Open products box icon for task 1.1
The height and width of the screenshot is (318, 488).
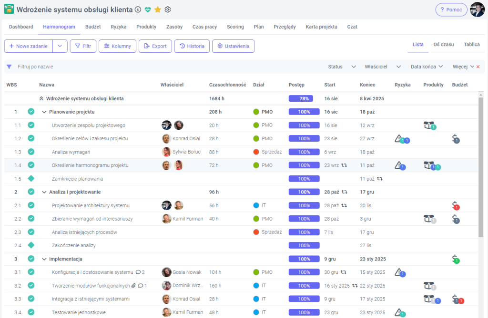coord(428,125)
